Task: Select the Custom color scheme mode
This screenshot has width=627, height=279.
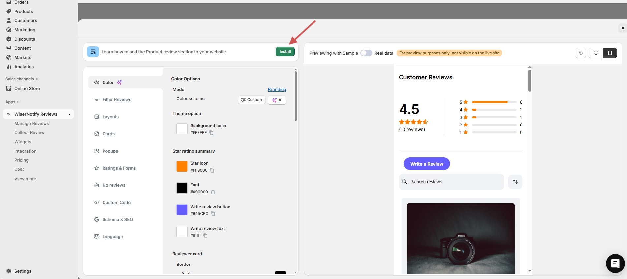Action: (x=252, y=100)
